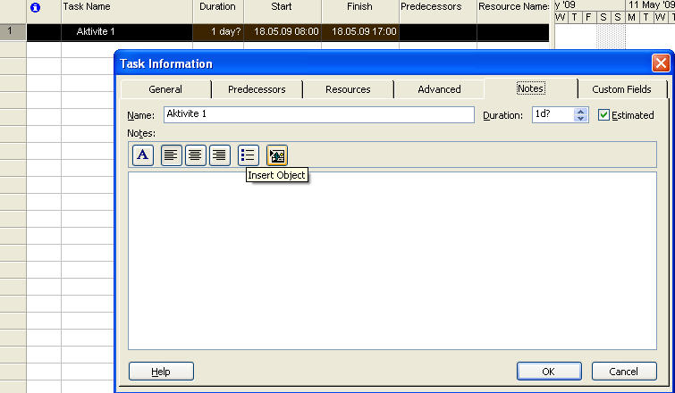This screenshot has height=393, width=675.
Task: Open the Custom Fields tab
Action: tap(622, 89)
